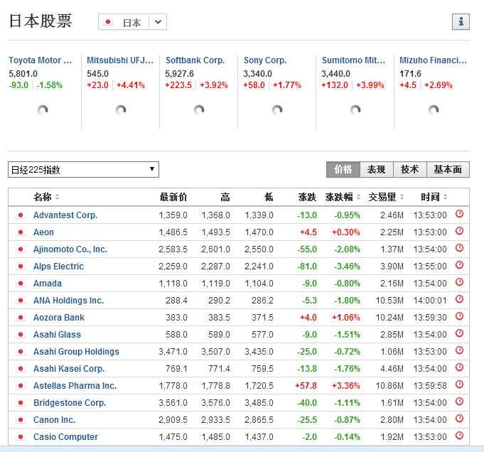The width and height of the screenshot is (484, 452).
Task: Open Aozora Bank stock link
Action: pyautogui.click(x=59, y=318)
